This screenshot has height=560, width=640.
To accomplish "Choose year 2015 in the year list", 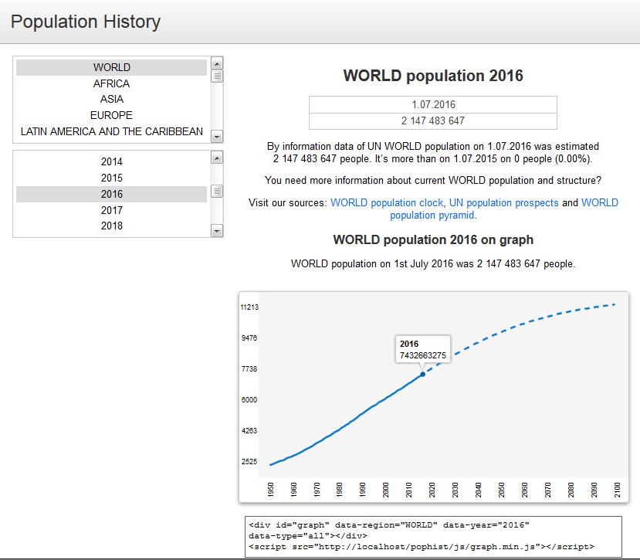I will (111, 178).
